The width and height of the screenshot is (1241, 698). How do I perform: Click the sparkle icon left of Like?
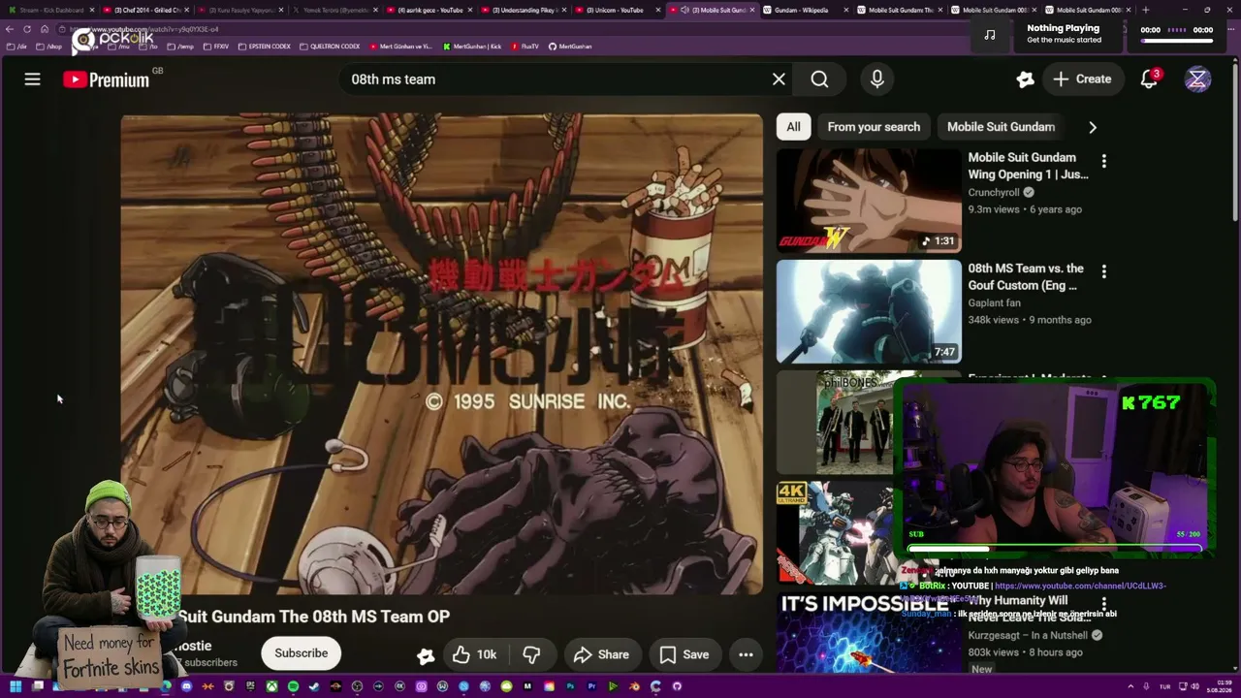click(x=426, y=655)
